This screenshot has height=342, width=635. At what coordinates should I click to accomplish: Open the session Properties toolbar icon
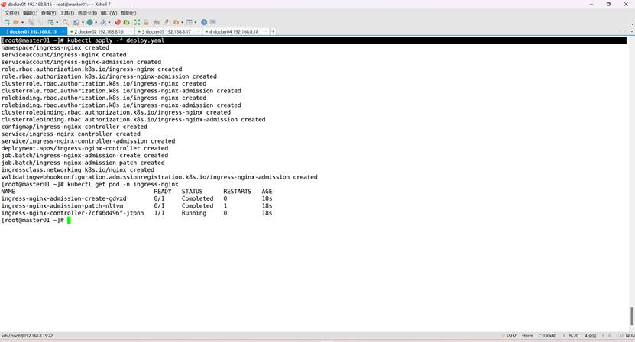pyautogui.click(x=50, y=22)
